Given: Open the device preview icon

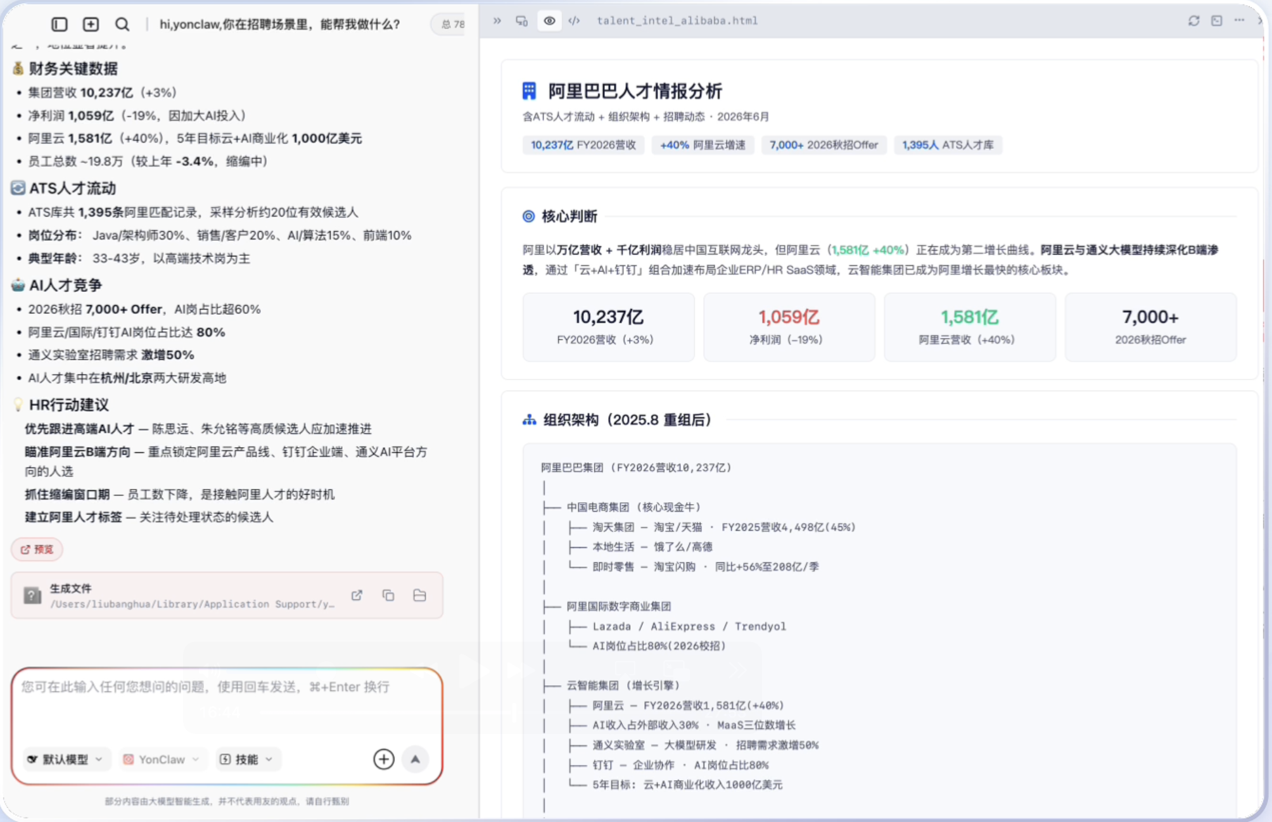Looking at the screenshot, I should [x=522, y=21].
